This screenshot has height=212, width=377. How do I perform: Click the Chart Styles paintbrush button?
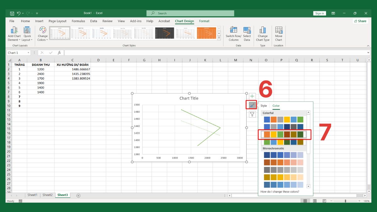(252, 105)
